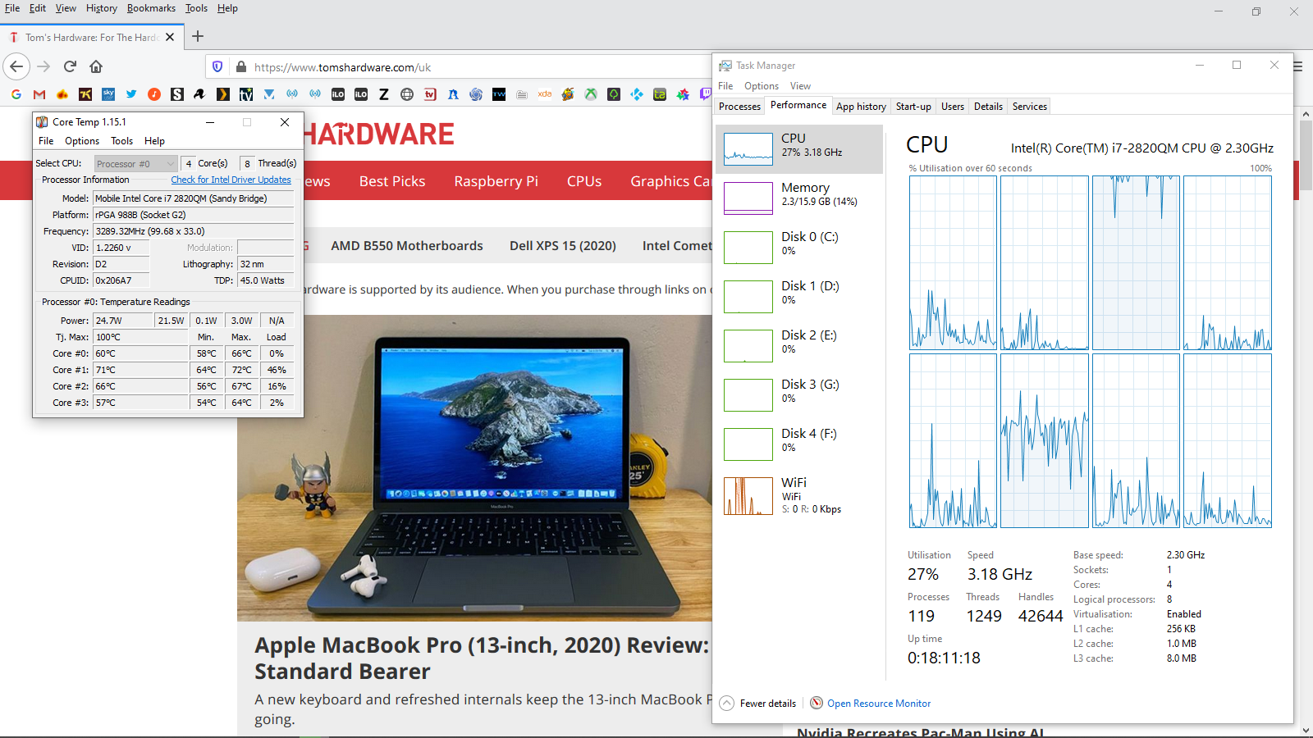Open Dell XPS 15 (2020) trending link

563,245
